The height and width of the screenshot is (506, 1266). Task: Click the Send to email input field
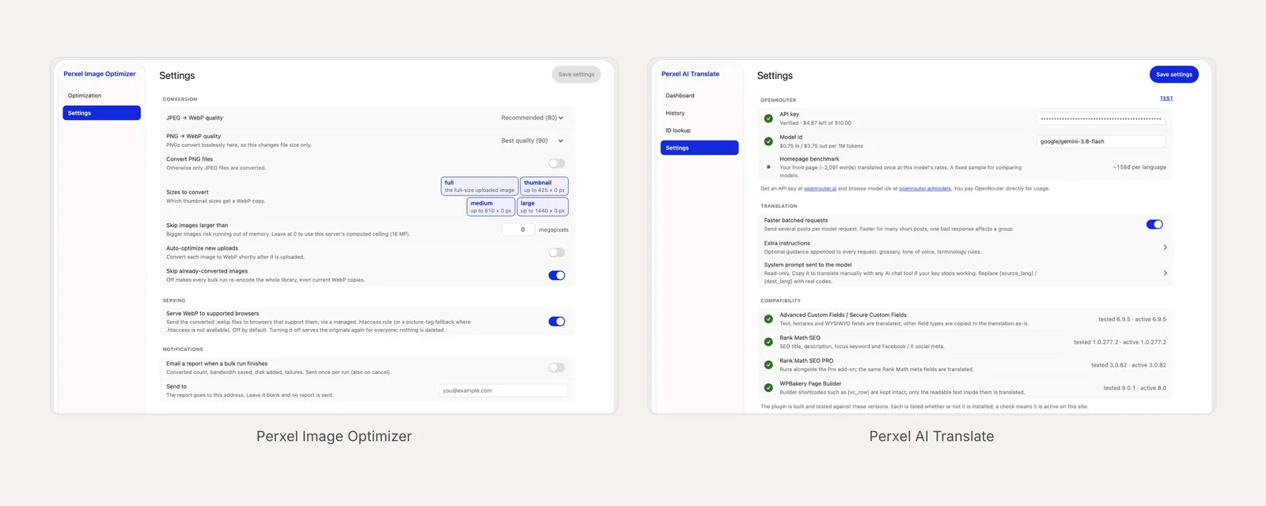coord(503,391)
